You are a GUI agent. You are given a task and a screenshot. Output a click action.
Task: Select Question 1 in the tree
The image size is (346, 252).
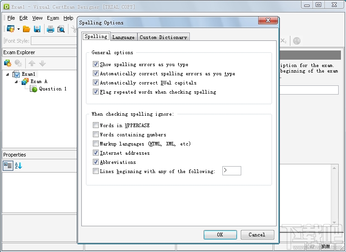[x=53, y=89]
